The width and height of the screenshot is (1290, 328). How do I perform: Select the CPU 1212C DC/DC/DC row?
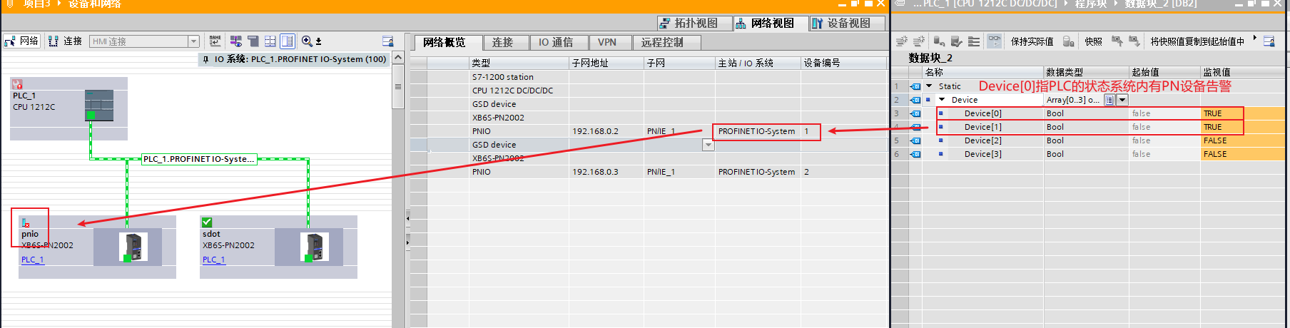click(649, 91)
